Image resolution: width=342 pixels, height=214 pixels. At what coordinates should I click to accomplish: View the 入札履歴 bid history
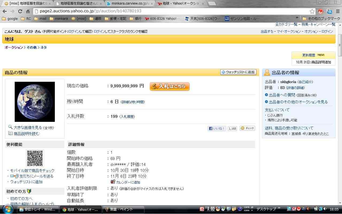click(127, 116)
